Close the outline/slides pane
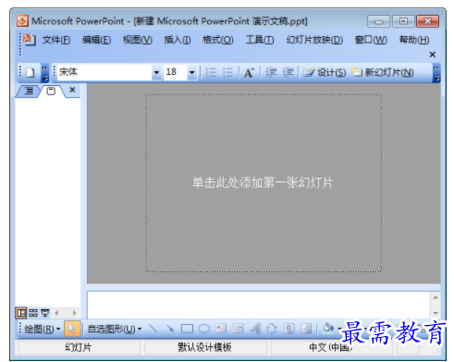This screenshot has width=454, height=362. click(72, 90)
